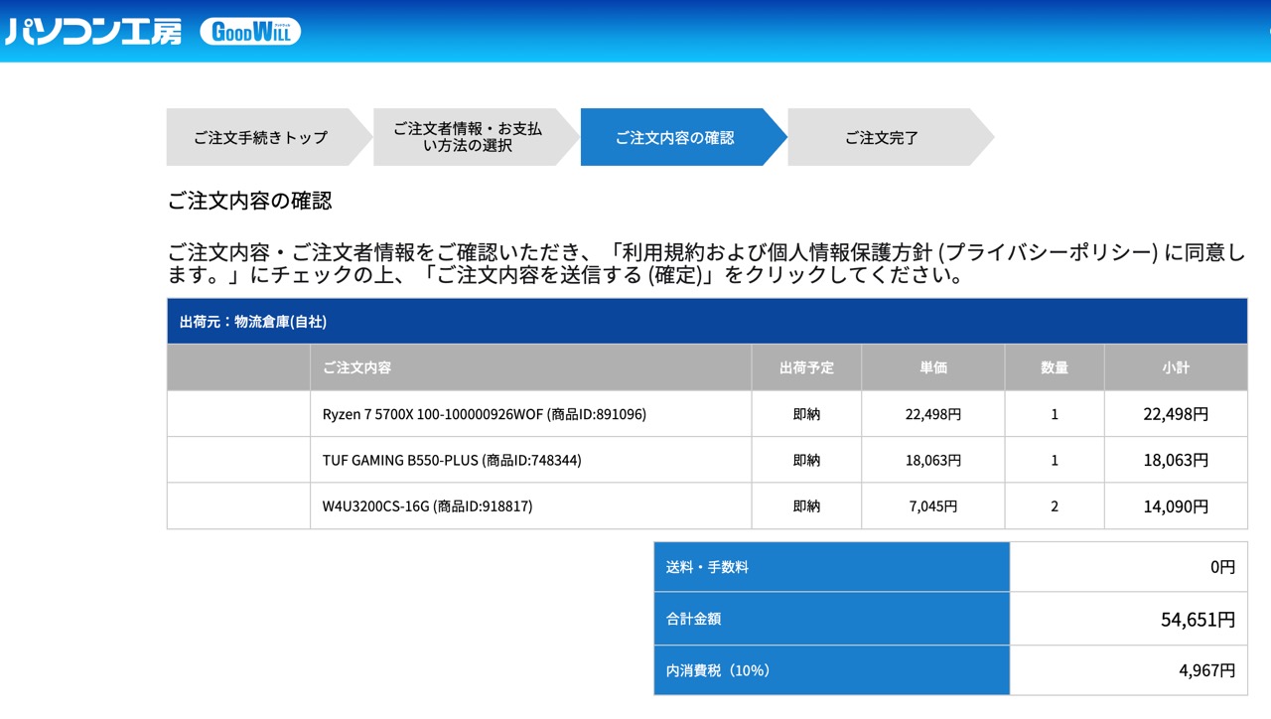Click the 小計 column header

(1176, 367)
